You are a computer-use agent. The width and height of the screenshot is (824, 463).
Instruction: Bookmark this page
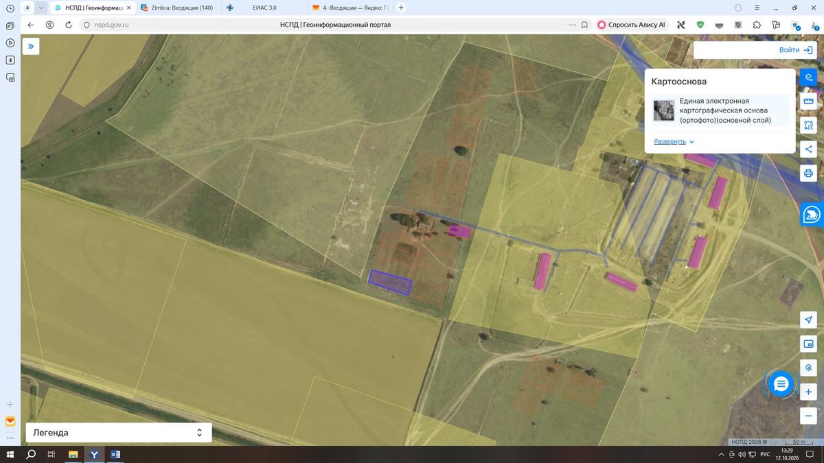[584, 25]
